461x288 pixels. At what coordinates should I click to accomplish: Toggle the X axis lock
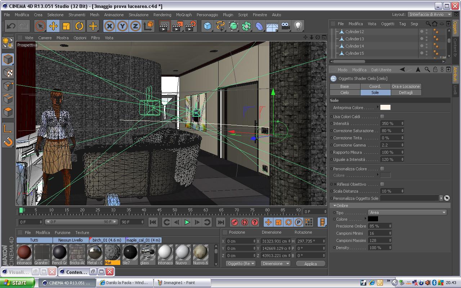click(x=109, y=26)
